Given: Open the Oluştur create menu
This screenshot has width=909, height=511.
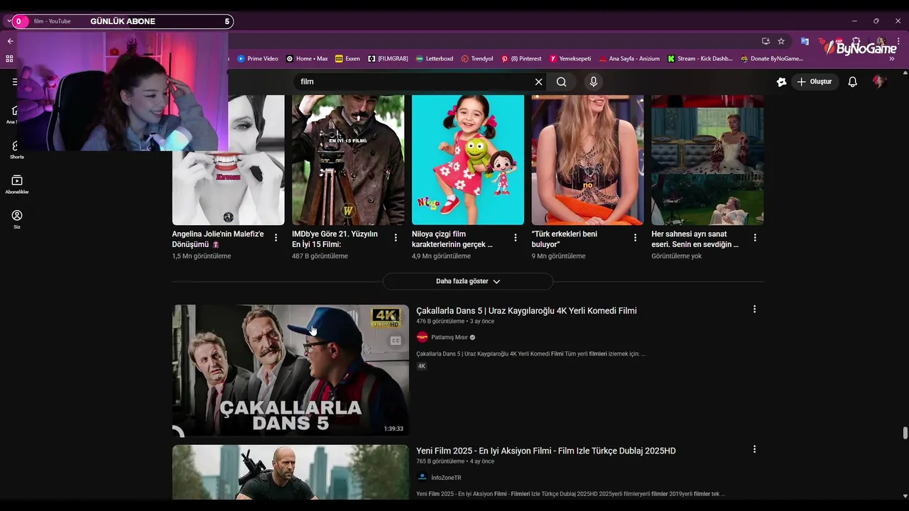Looking at the screenshot, I should coord(814,82).
